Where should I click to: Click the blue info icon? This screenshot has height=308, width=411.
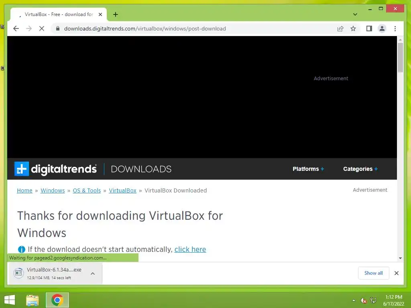click(22, 249)
